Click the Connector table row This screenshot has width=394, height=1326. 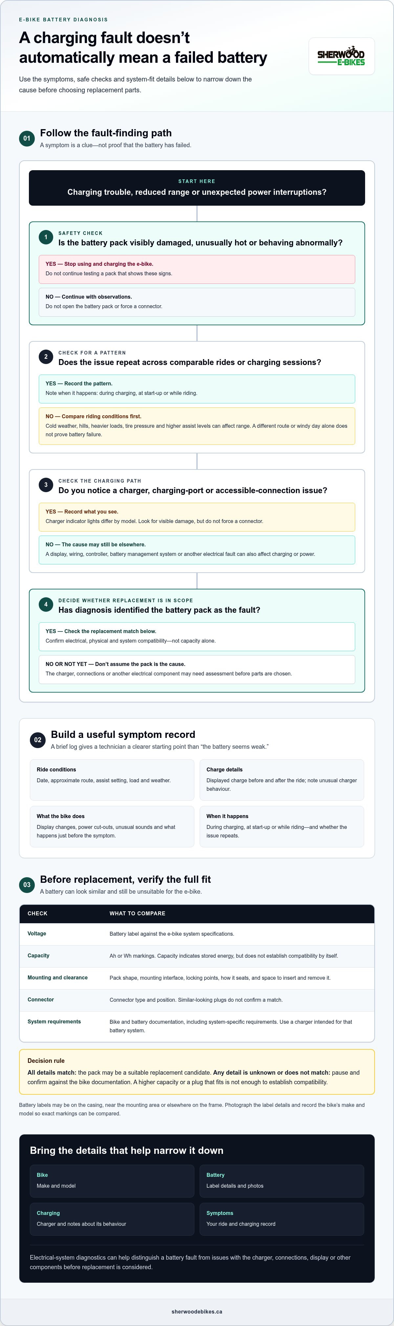[196, 1000]
